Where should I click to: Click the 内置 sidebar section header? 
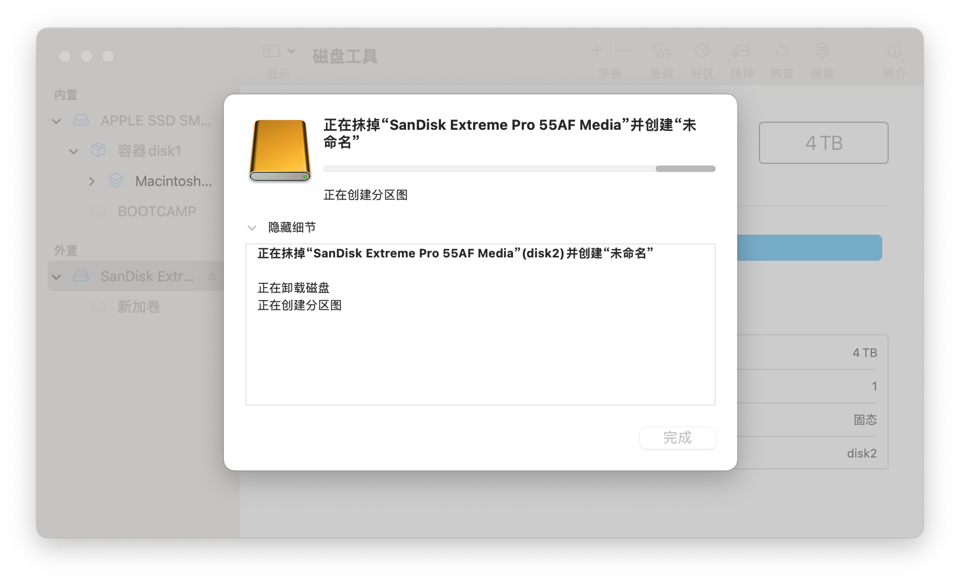66,95
